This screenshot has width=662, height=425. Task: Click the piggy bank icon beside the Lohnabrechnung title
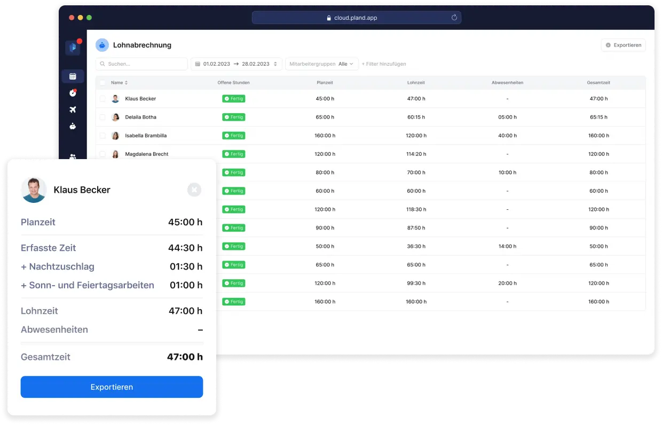point(102,45)
